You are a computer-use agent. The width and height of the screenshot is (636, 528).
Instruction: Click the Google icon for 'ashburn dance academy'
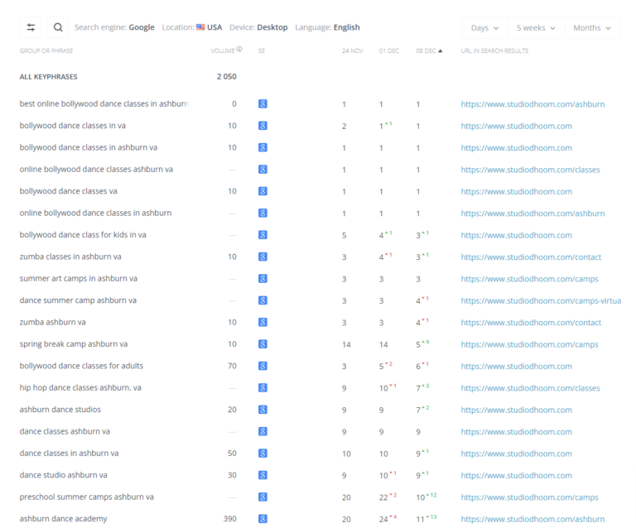tap(263, 519)
